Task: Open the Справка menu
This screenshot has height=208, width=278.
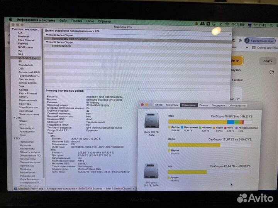Action: 104,21
